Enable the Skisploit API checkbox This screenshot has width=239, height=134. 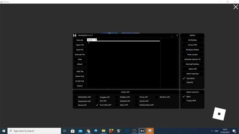pos(117,101)
